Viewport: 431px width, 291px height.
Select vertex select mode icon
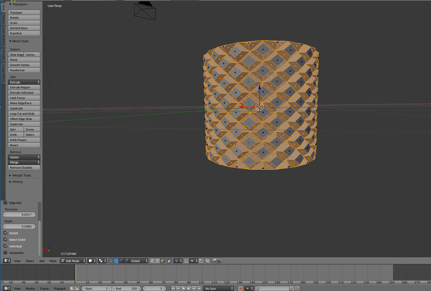(152, 261)
